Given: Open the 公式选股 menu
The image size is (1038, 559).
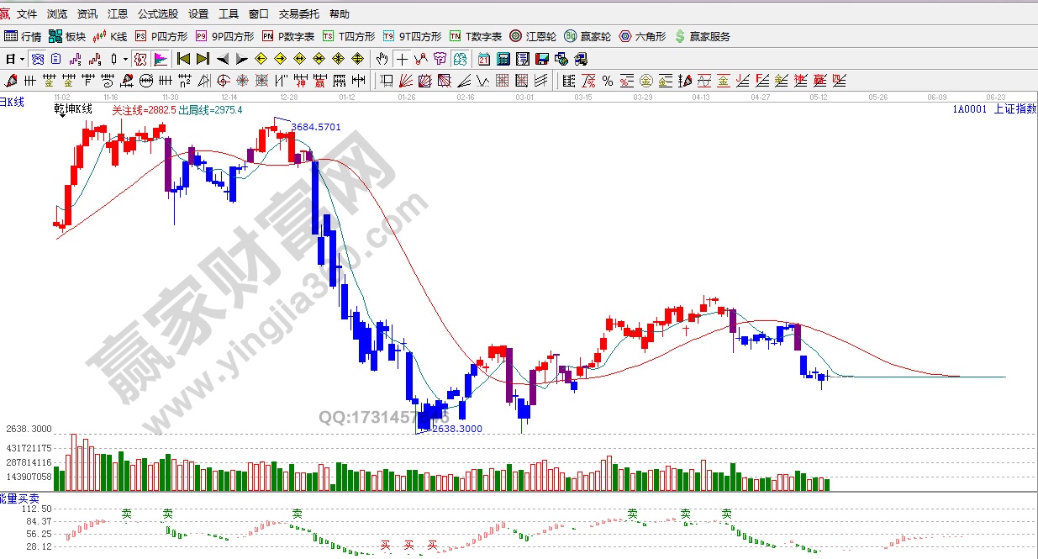Looking at the screenshot, I should [157, 14].
